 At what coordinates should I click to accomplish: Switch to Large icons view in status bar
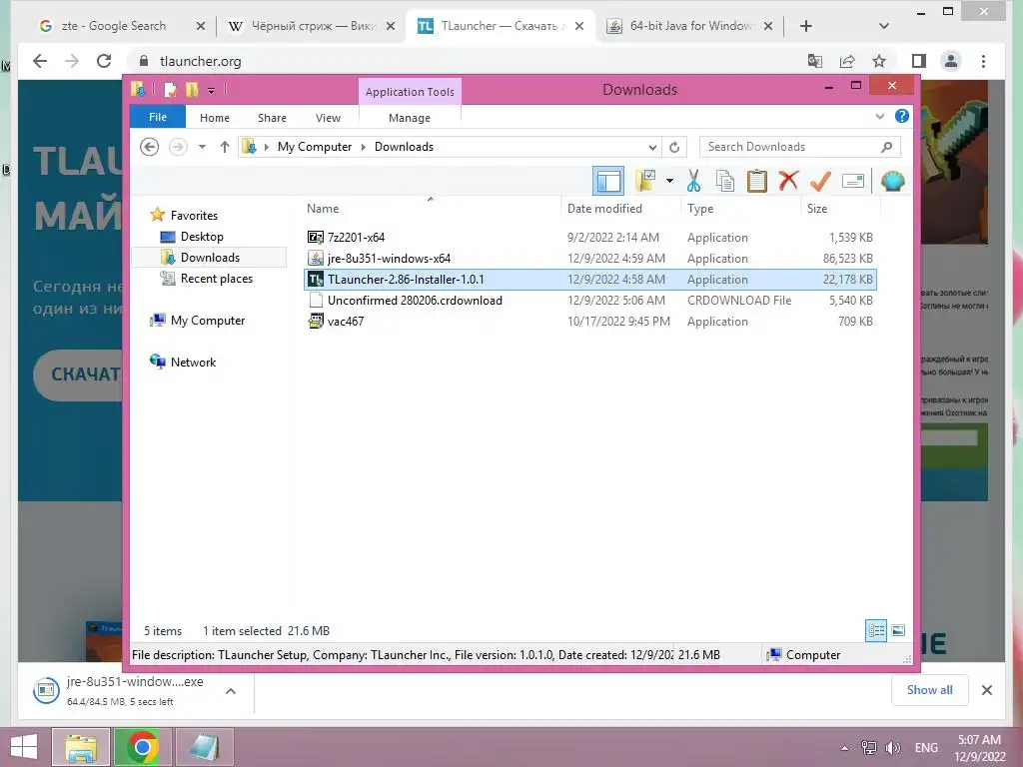pyautogui.click(x=898, y=630)
